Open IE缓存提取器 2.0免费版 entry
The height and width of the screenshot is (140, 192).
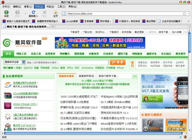[75, 102]
